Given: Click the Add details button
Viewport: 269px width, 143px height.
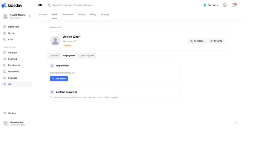Looking at the screenshot, I should [59, 79].
